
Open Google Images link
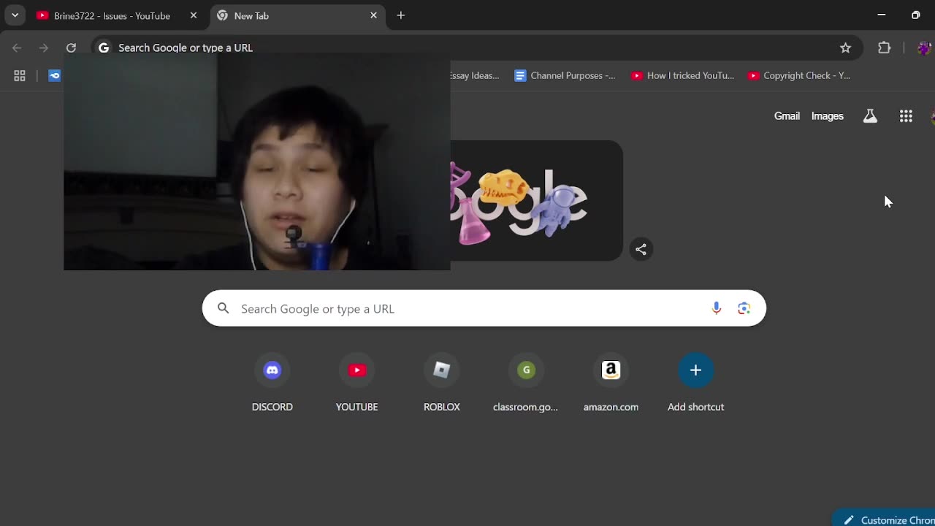click(x=827, y=116)
